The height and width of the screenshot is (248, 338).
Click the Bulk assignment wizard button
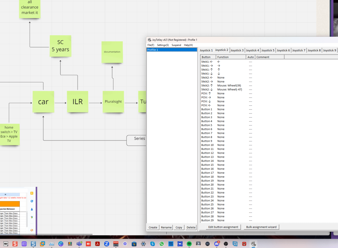click(x=261, y=227)
